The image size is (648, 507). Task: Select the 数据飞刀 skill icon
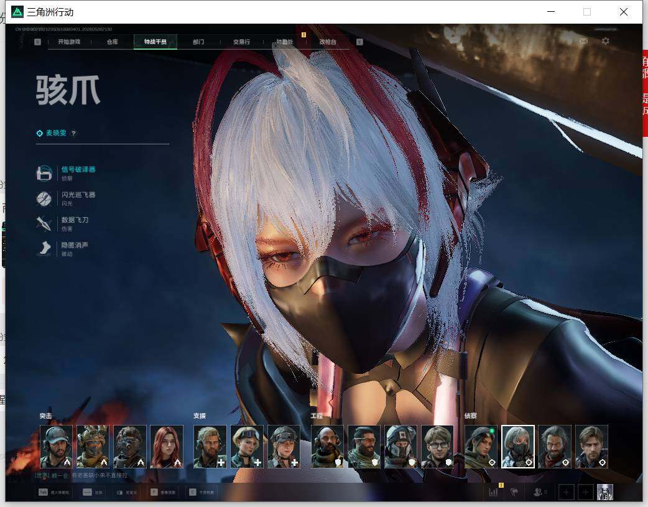(44, 224)
